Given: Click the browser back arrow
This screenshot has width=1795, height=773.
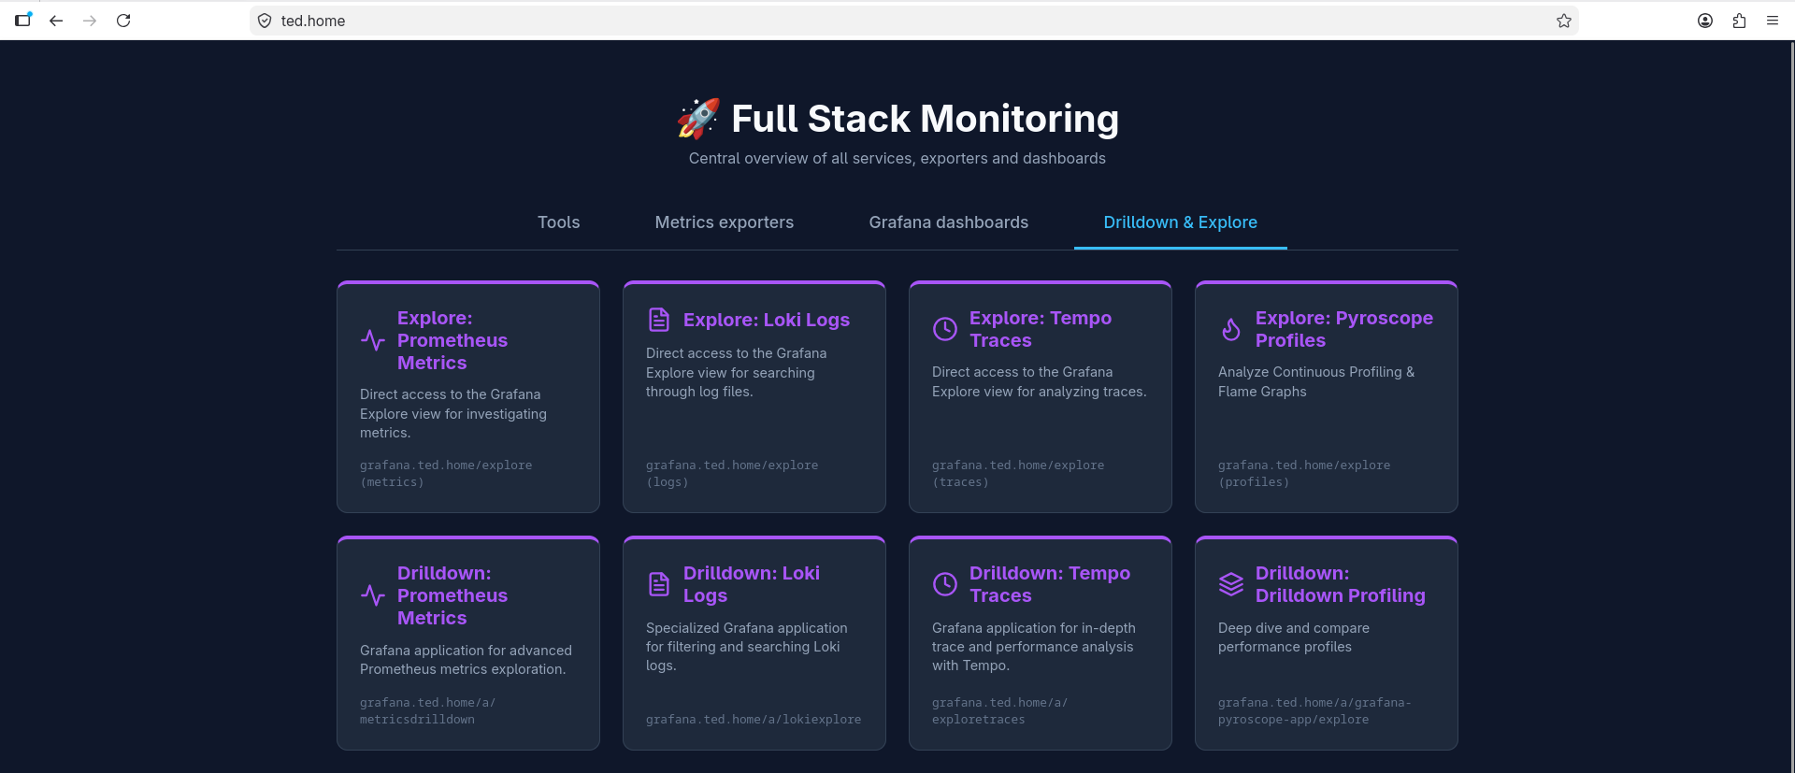Looking at the screenshot, I should (x=56, y=21).
